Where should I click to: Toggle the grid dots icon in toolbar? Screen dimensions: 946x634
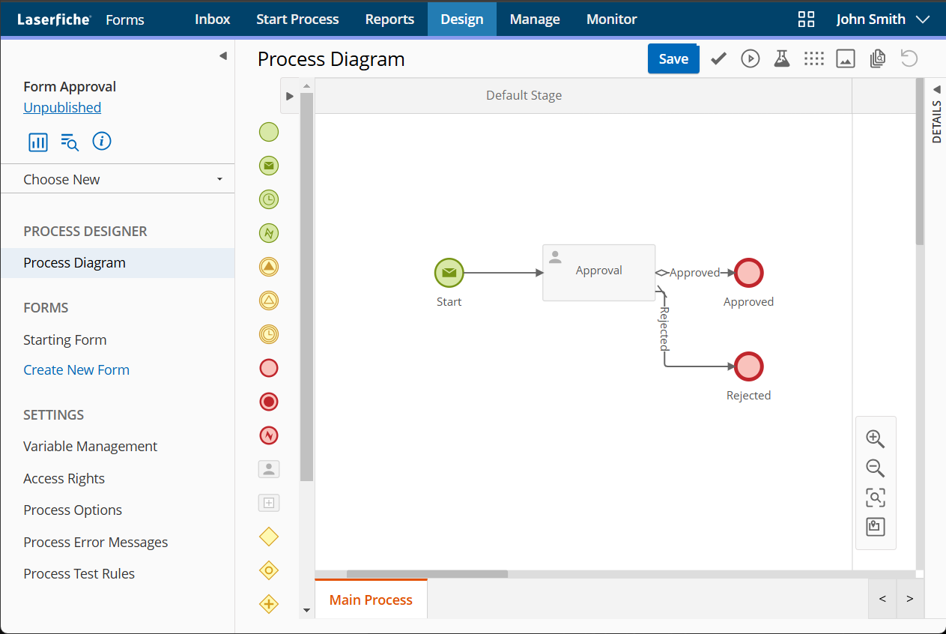point(813,58)
